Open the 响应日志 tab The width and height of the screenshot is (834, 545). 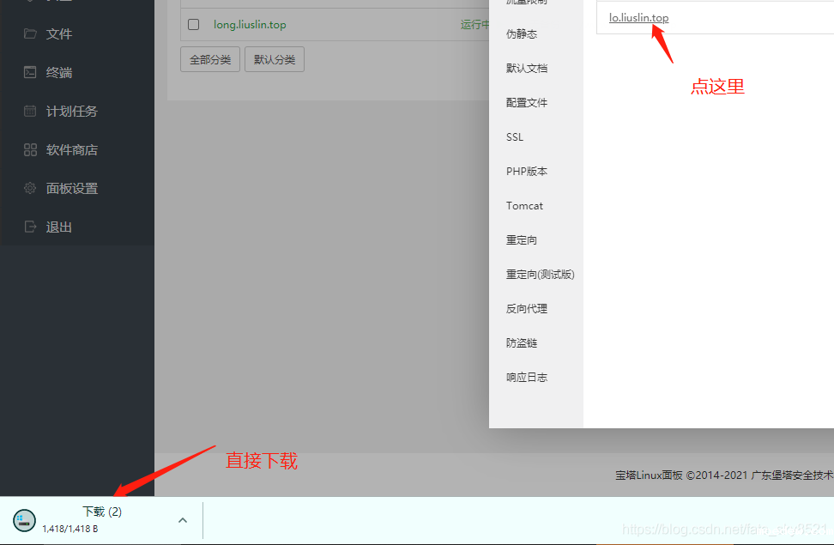click(x=527, y=378)
